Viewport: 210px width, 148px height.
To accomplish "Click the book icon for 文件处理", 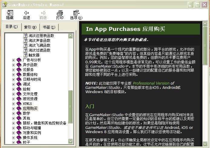I will [x=19, y=94].
